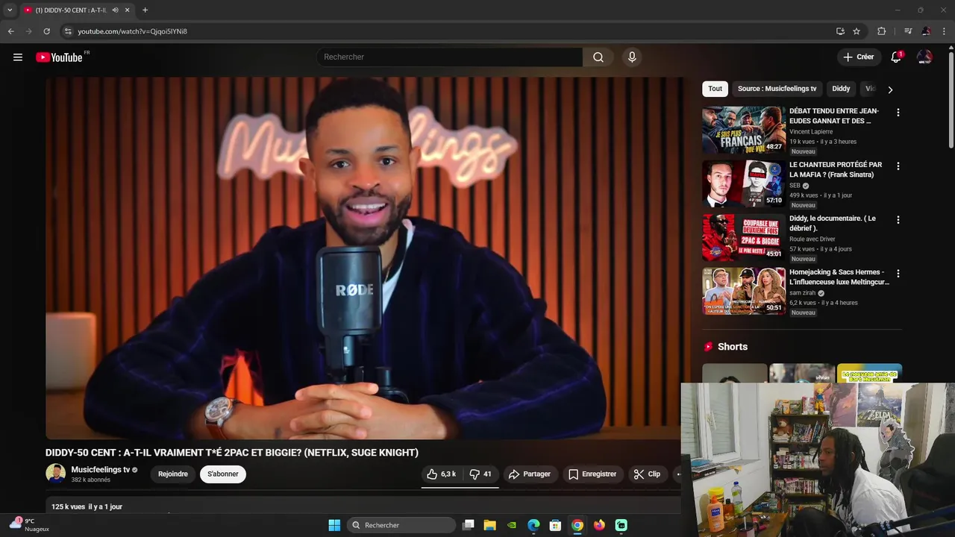Open the YouTube guide hamburger menu
The height and width of the screenshot is (537, 955).
(18, 57)
